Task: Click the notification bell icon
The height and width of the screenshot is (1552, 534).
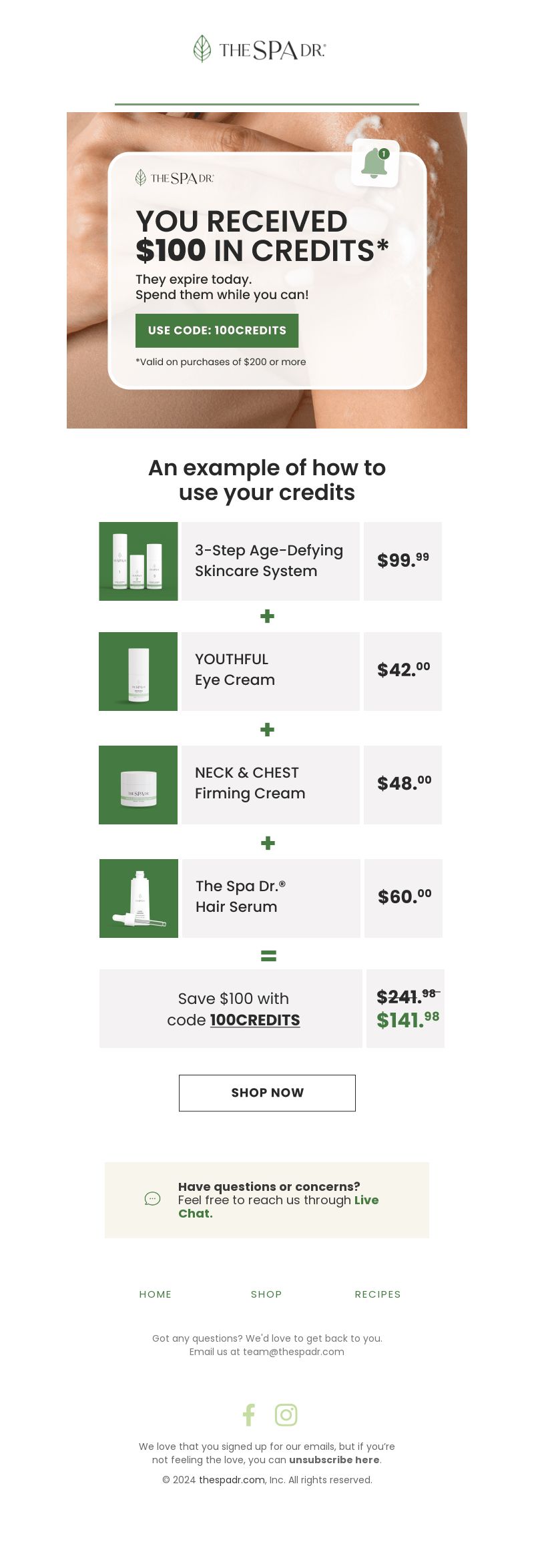Action: click(x=375, y=164)
